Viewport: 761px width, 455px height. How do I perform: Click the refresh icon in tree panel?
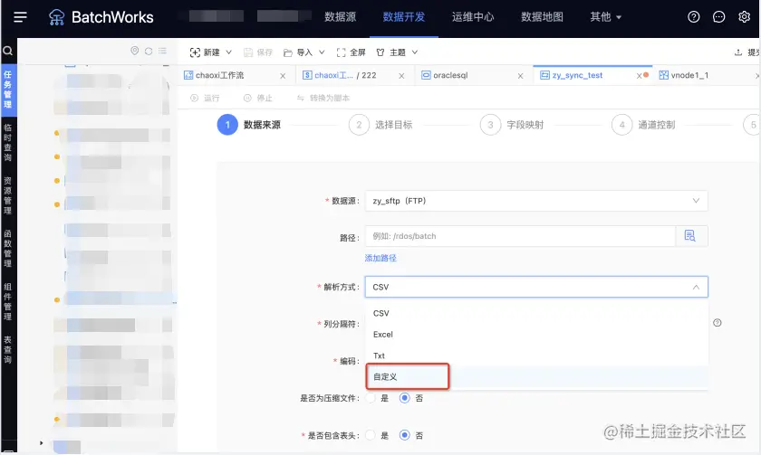(x=149, y=51)
